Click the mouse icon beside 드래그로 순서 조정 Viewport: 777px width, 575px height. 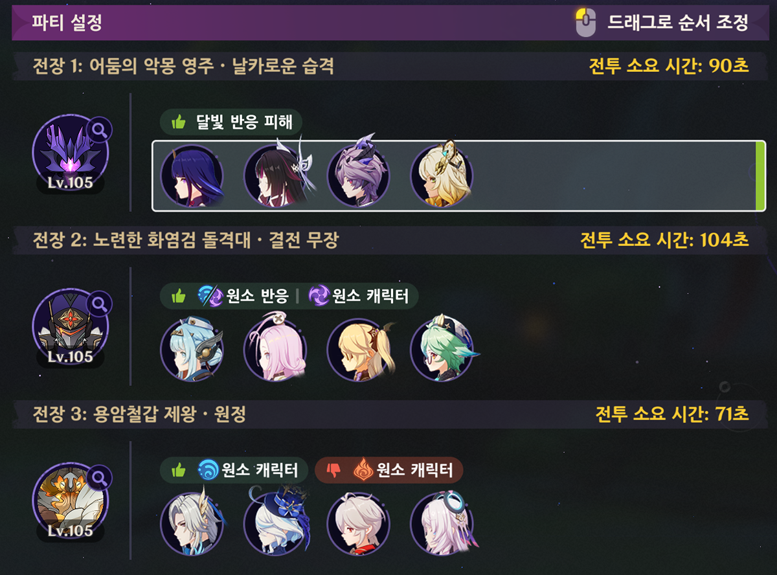coord(585,23)
